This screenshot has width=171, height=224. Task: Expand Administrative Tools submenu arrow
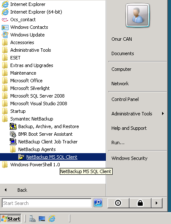point(163,114)
